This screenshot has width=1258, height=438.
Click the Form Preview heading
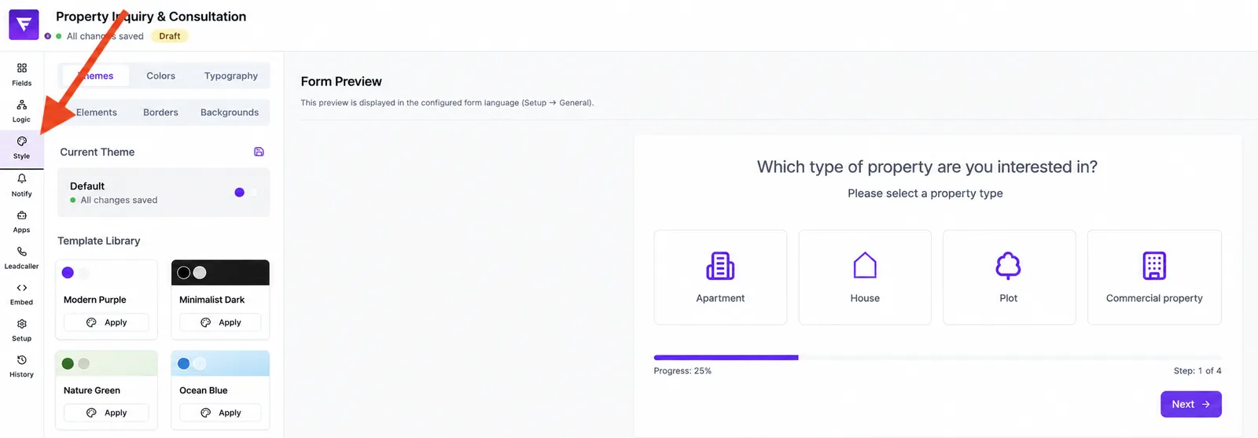tap(341, 82)
